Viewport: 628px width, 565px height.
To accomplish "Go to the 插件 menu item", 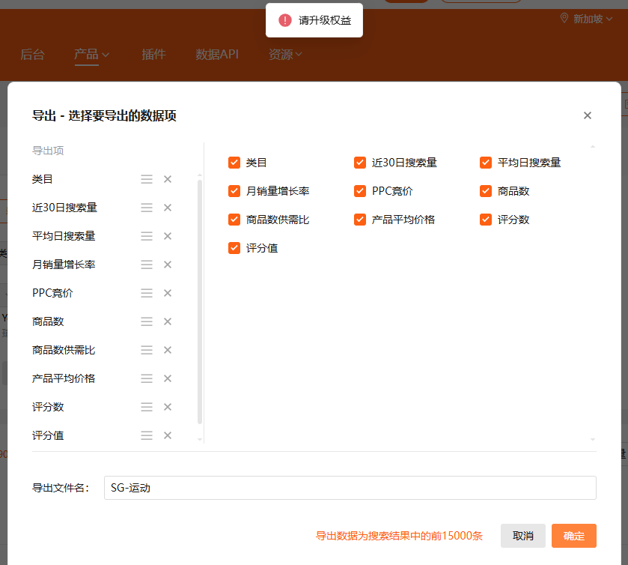I will click(x=153, y=54).
